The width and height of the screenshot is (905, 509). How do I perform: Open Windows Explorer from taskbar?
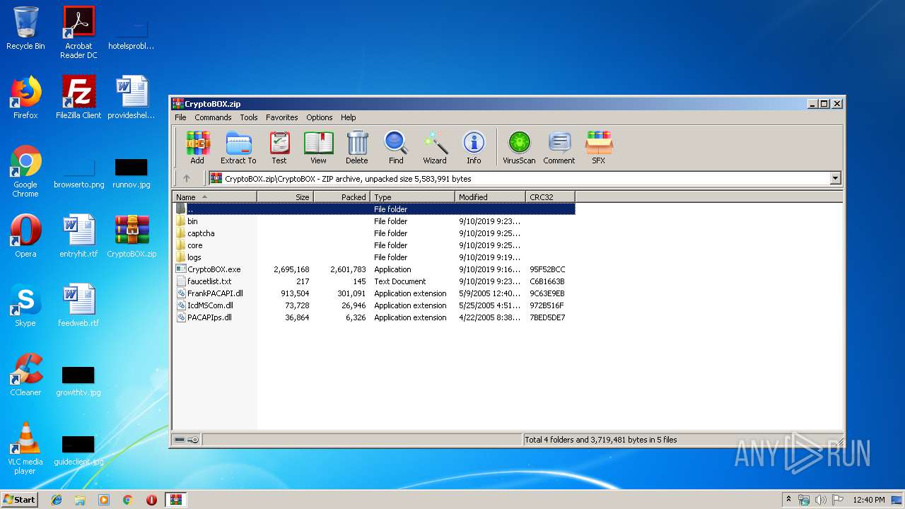click(80, 500)
